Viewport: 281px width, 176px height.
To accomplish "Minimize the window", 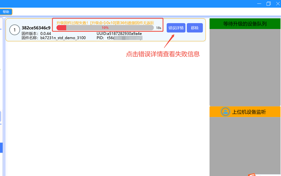I will coord(259,4).
